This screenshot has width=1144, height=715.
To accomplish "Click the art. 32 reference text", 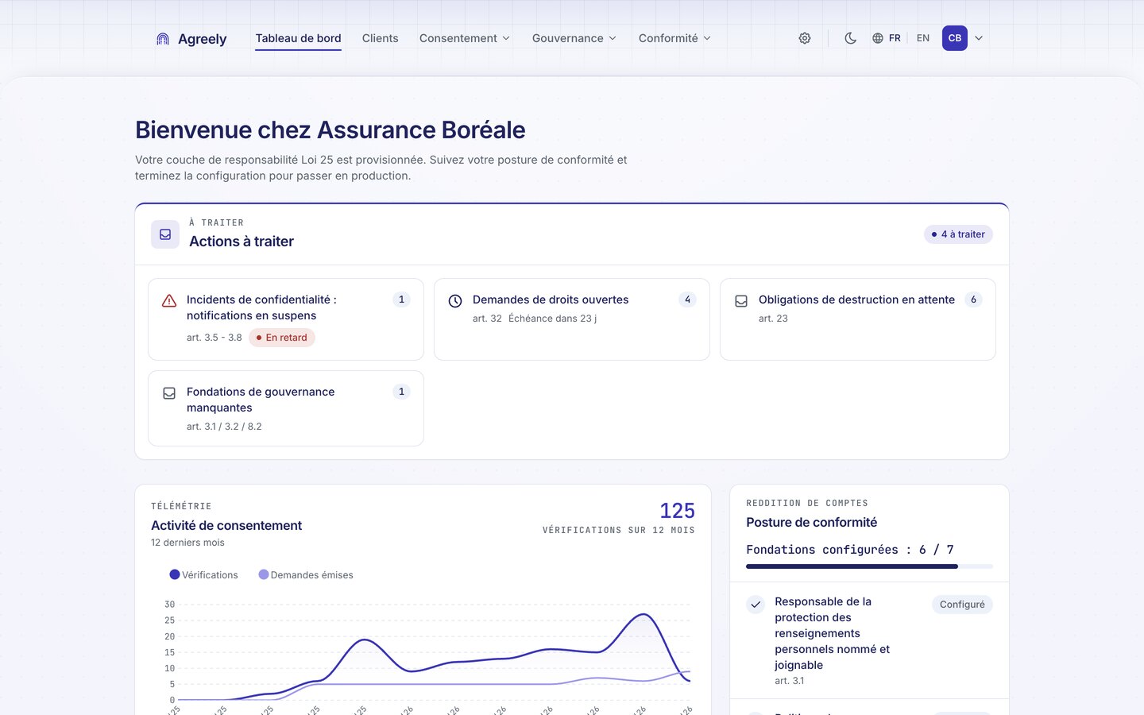I will pyautogui.click(x=487, y=319).
